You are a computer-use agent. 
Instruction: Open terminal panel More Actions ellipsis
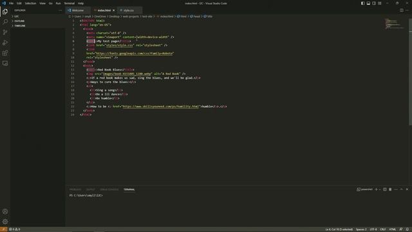(396, 189)
